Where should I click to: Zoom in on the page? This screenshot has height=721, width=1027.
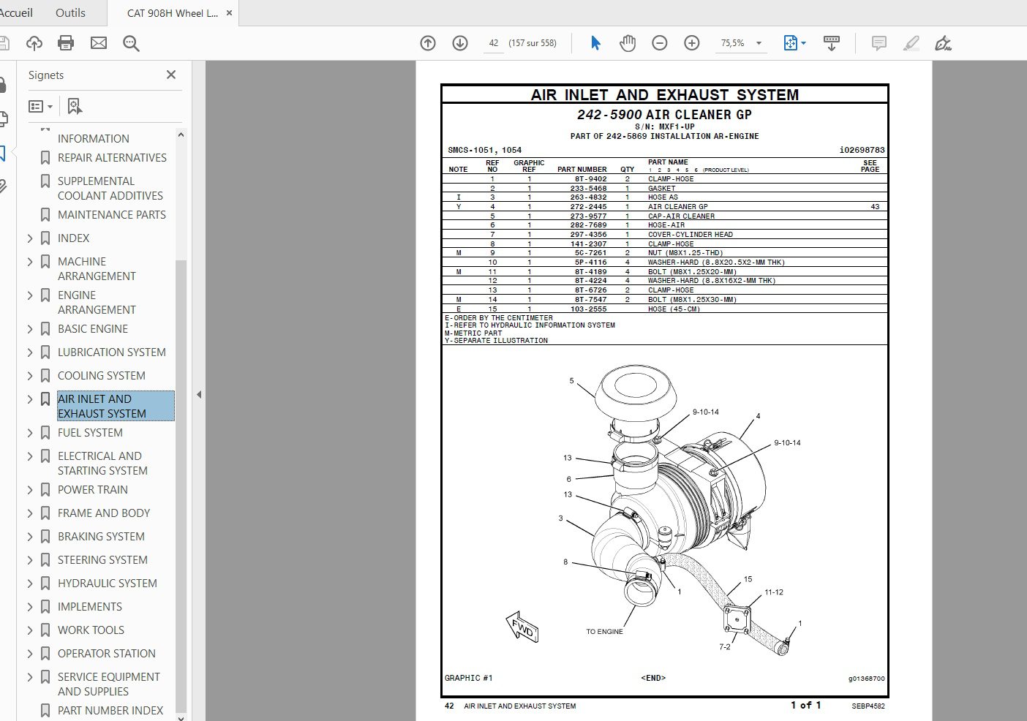click(691, 42)
